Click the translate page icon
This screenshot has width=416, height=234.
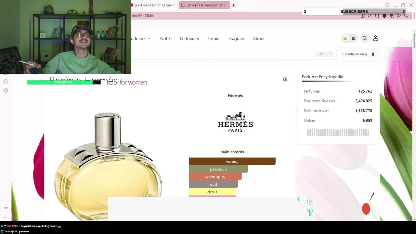click(392, 16)
